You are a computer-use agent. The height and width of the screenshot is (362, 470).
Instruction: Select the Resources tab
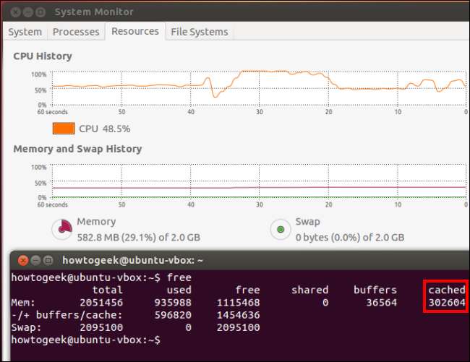134,31
